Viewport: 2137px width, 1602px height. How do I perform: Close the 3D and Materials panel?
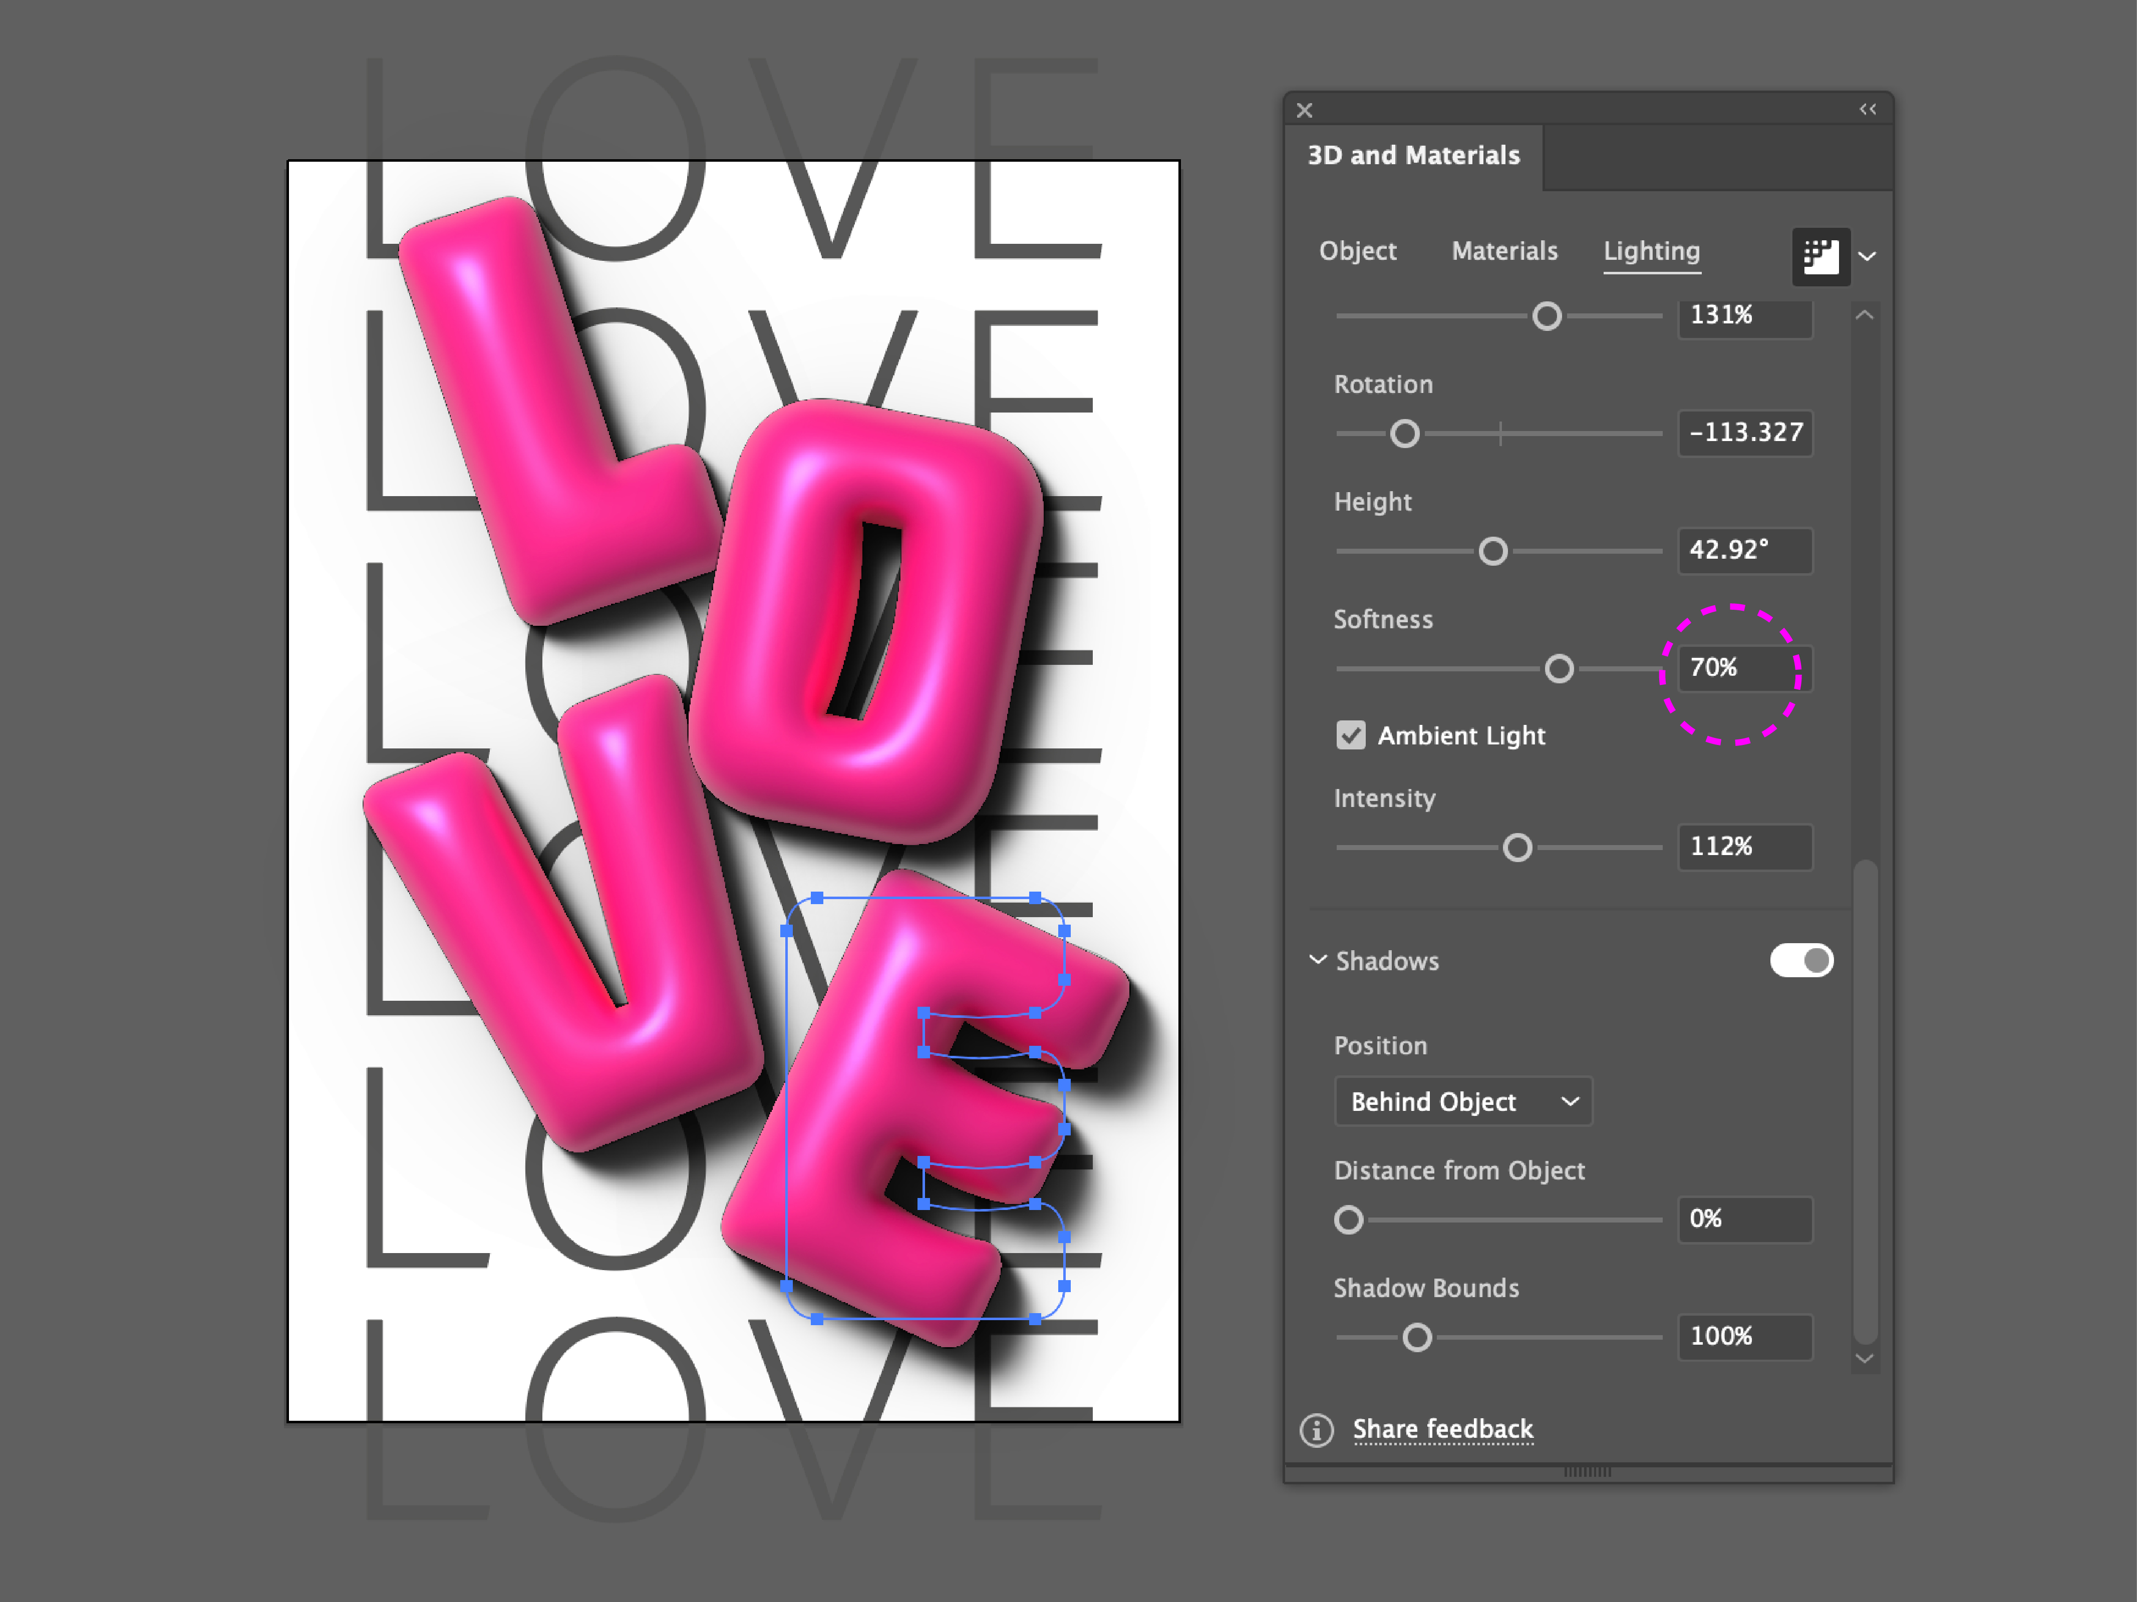pyautogui.click(x=1304, y=110)
